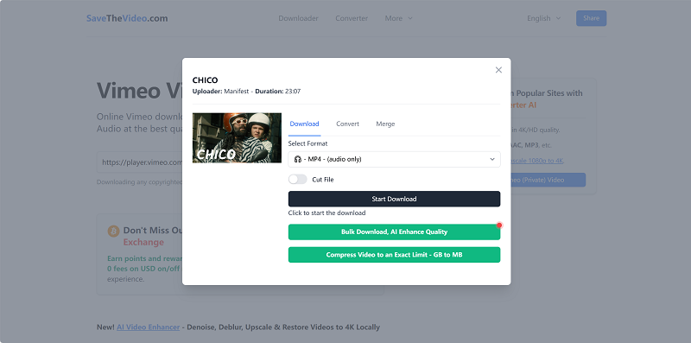Click the Start Download button
This screenshot has width=691, height=343.
(x=394, y=199)
